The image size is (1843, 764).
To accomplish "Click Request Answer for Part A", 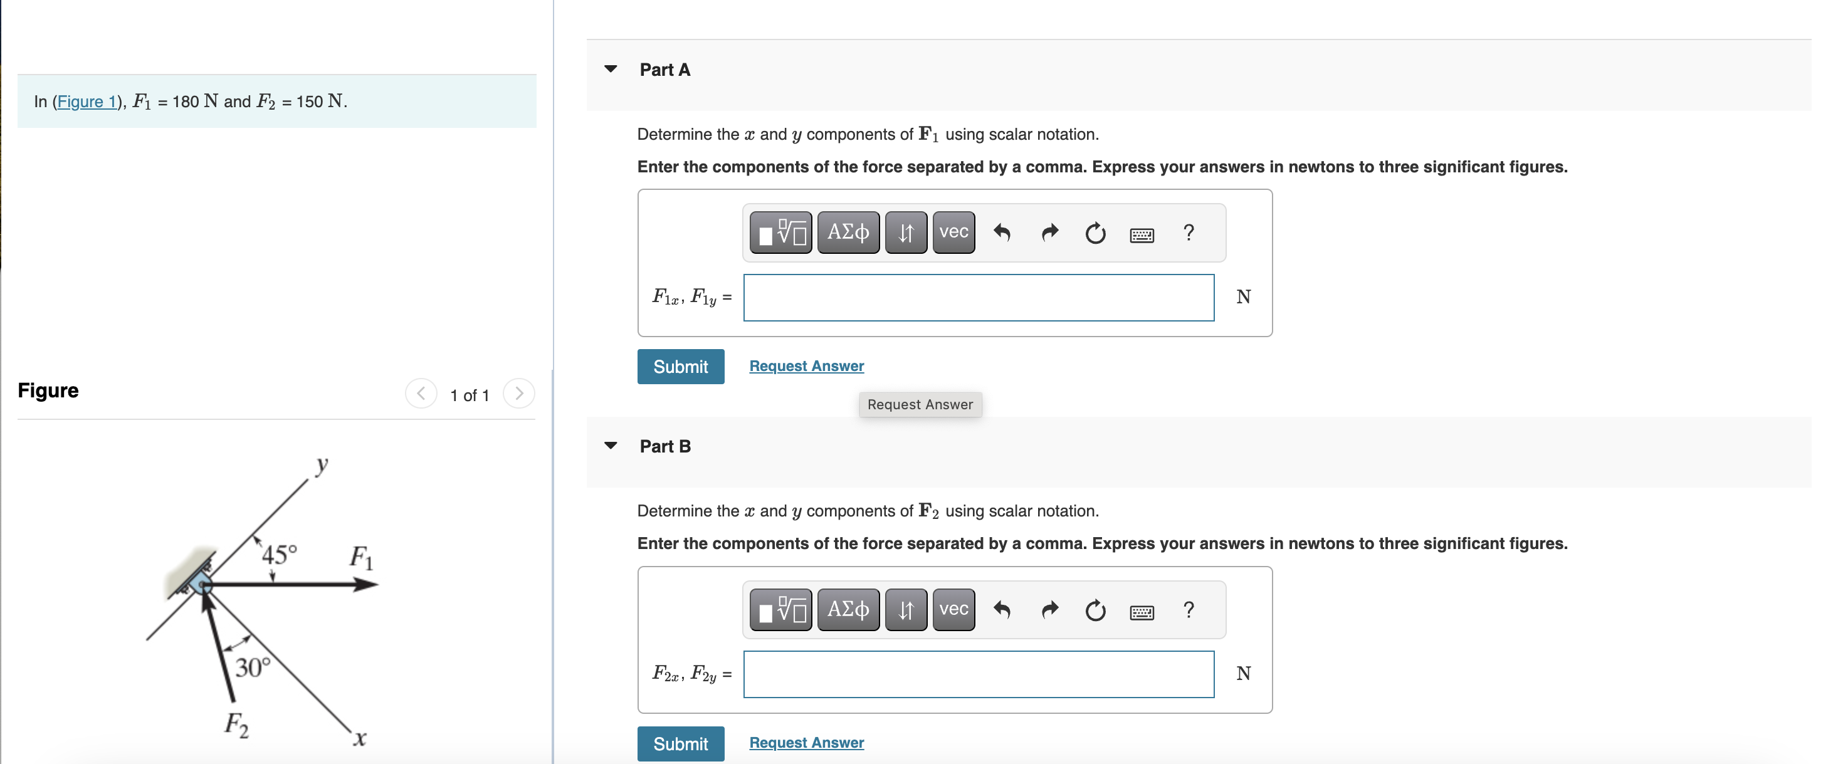I will click(x=806, y=365).
